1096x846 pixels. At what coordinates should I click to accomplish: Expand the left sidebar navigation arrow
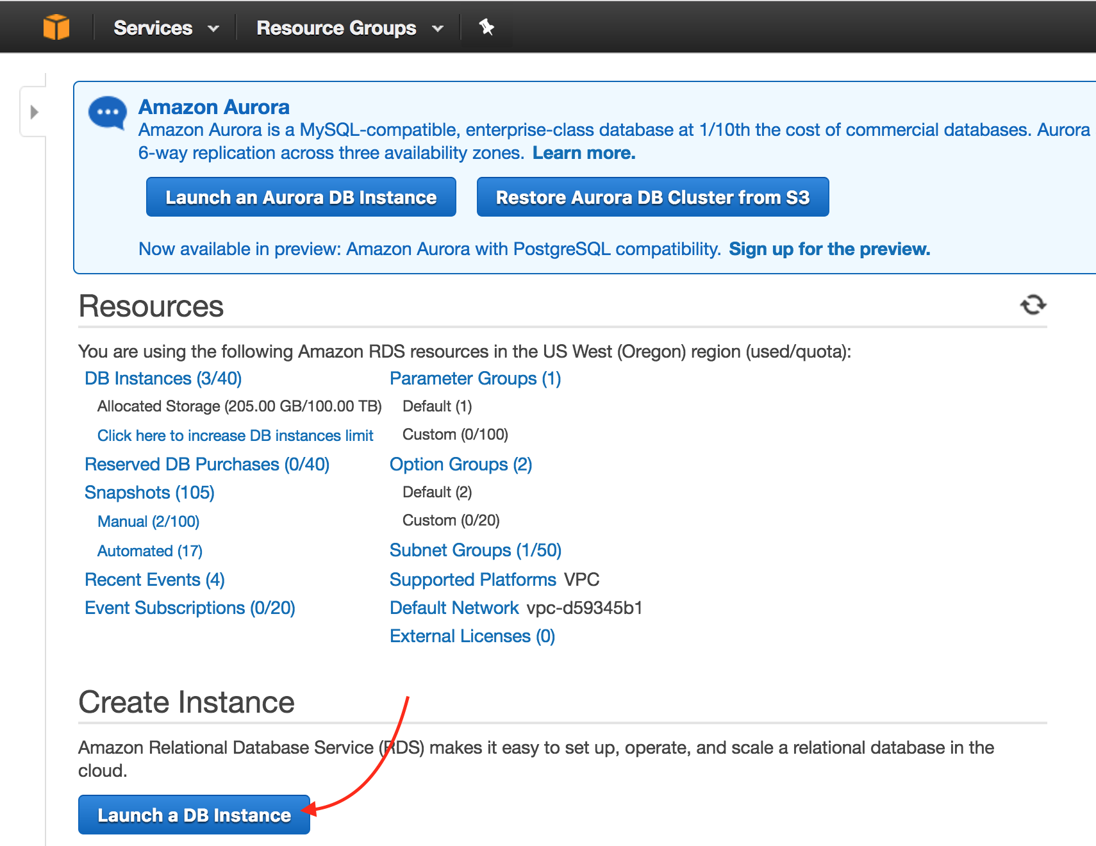[34, 112]
